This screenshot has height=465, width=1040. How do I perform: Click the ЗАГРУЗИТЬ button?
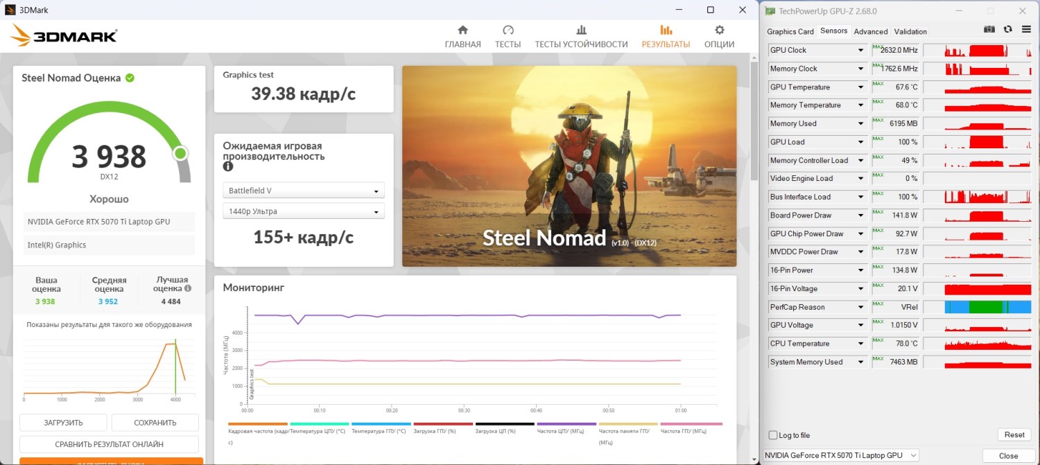tap(63, 423)
